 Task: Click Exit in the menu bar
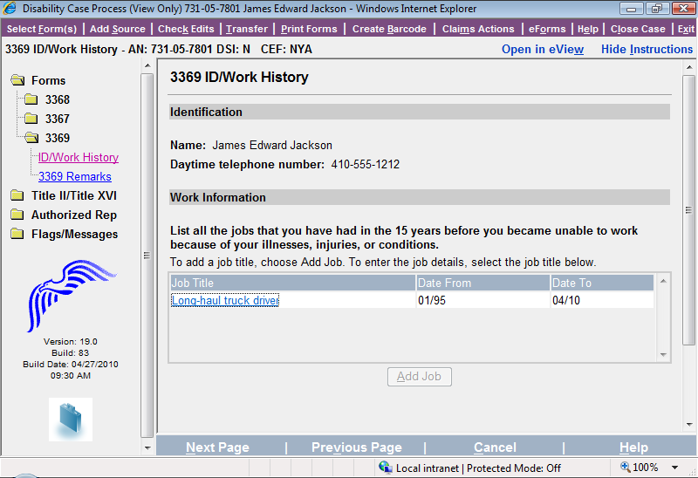pos(686,29)
